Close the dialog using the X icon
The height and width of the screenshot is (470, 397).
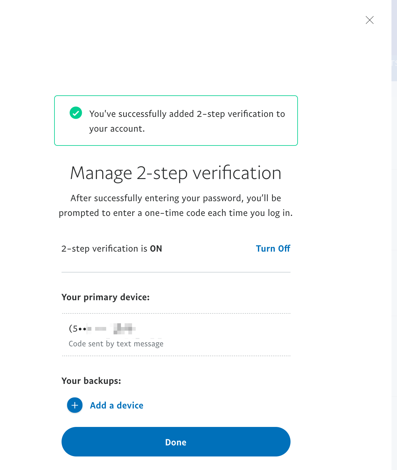(370, 20)
